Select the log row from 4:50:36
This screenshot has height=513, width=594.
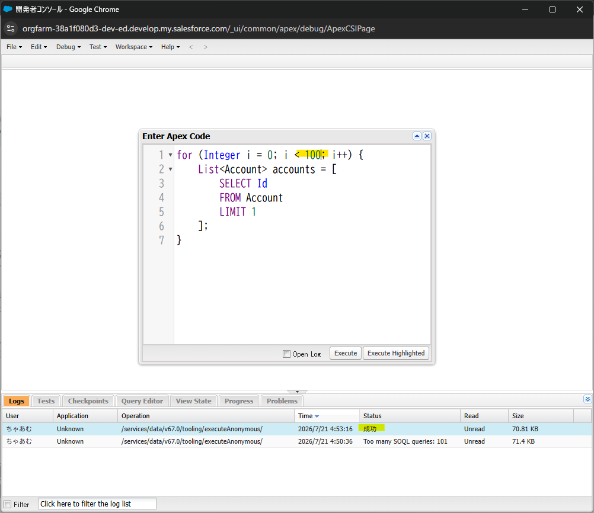(x=296, y=441)
